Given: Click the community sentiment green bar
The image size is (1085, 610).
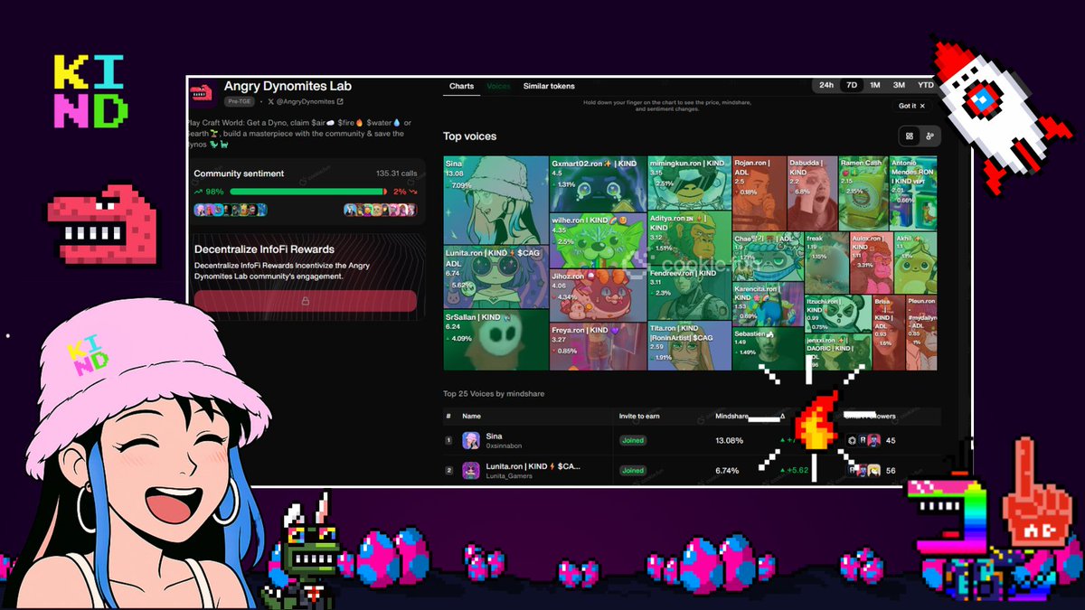Looking at the screenshot, I should (x=307, y=192).
